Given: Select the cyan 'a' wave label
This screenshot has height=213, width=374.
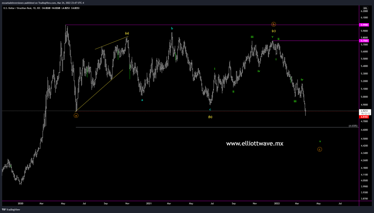Looking at the screenshot, I should (x=142, y=100).
